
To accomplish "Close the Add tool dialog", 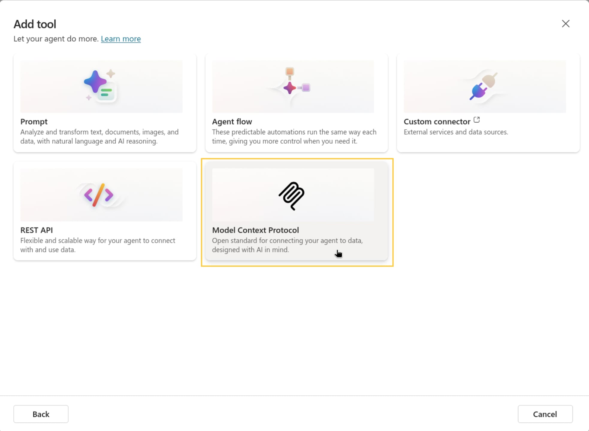I will (565, 24).
